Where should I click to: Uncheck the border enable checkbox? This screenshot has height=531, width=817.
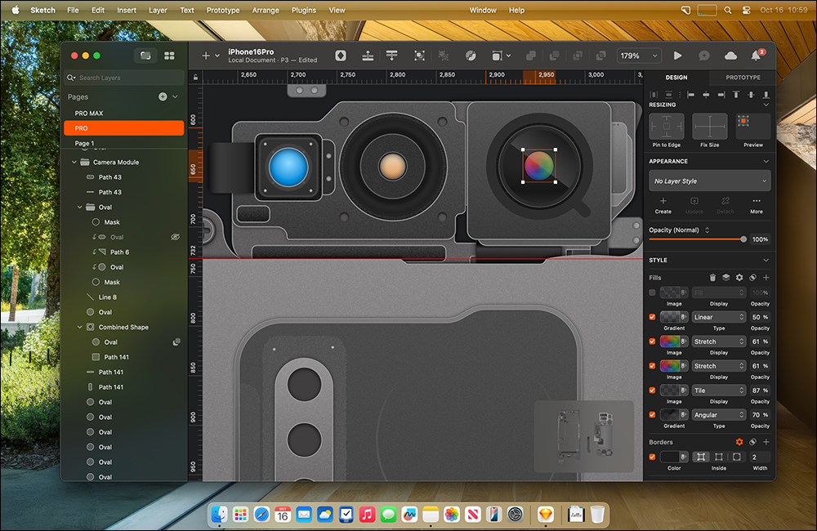652,457
